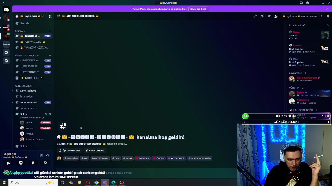332x186 pixels.
Task: Click the Windows taskbar search box Ara
Action: pos(33,183)
